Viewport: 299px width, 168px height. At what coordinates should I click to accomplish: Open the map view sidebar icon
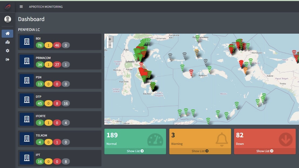pos(8,42)
